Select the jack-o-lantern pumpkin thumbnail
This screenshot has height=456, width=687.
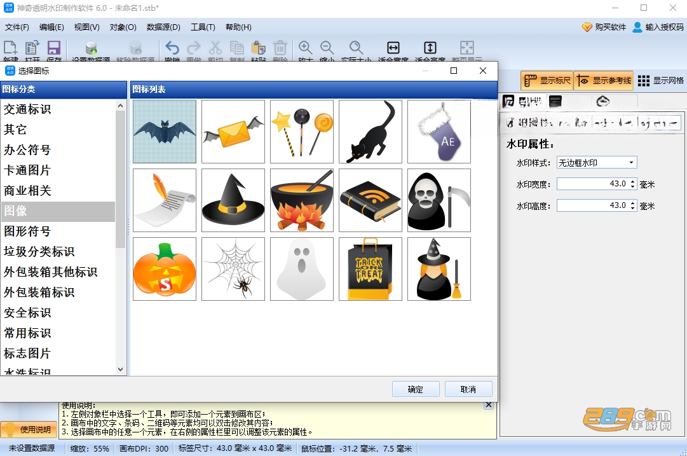[x=165, y=269]
